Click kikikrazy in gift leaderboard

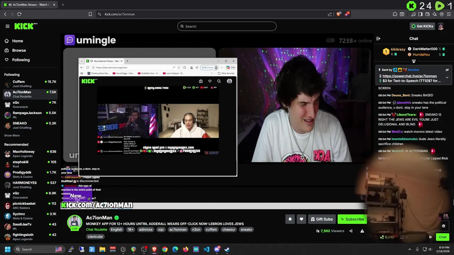pyautogui.click(x=398, y=49)
